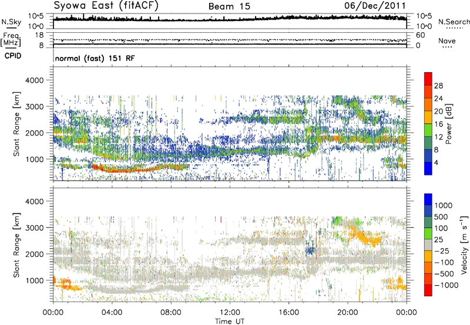Click the "Time UT" axis title
The image size is (470, 325).
(230, 321)
